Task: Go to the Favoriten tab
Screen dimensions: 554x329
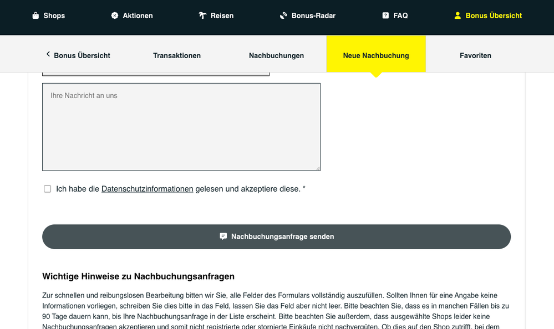Action: click(475, 55)
